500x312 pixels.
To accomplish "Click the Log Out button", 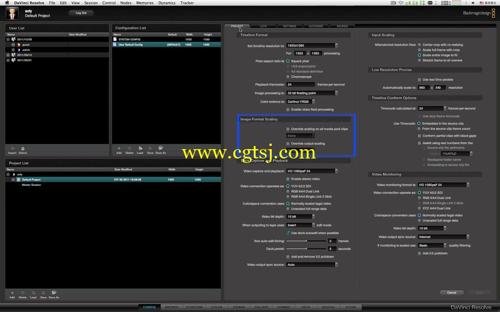I will (x=81, y=13).
